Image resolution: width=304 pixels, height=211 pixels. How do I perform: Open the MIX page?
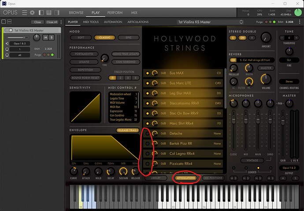pos(134,13)
